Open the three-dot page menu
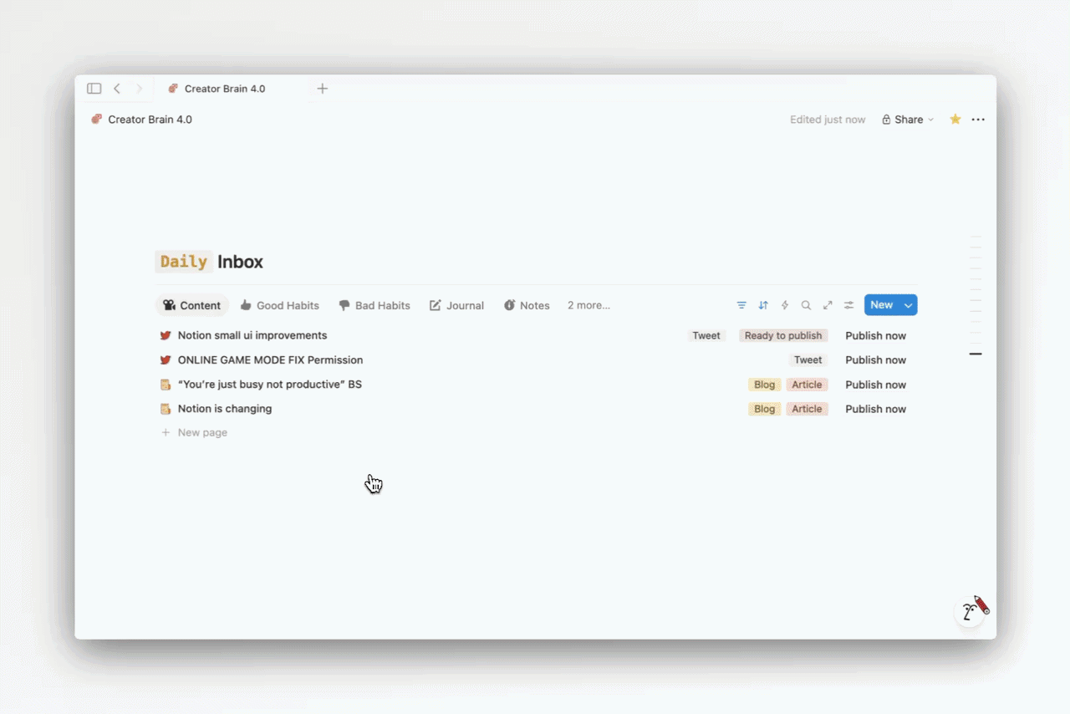The image size is (1070, 714). (x=978, y=120)
